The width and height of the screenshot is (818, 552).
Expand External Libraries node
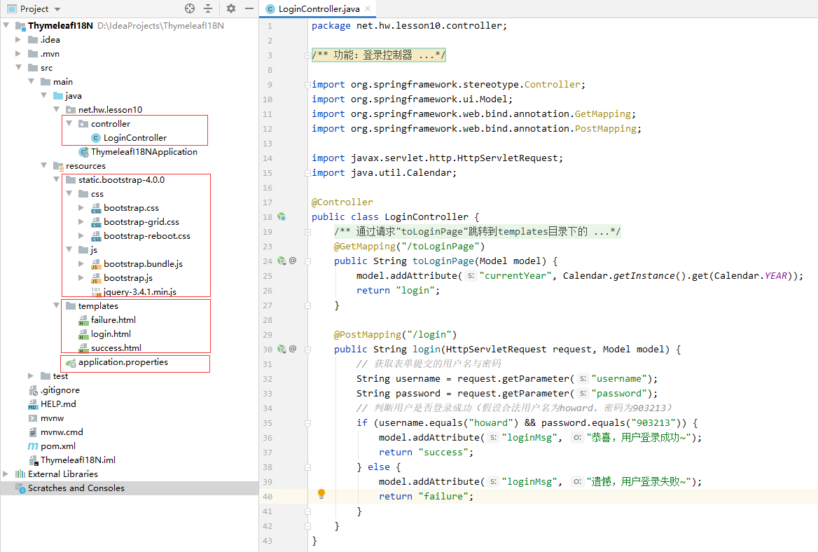click(x=6, y=474)
